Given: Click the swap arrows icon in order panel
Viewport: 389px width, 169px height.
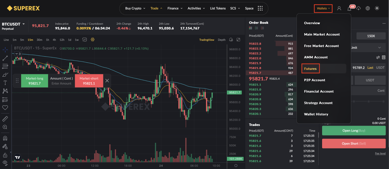Looking at the screenshot, I should pyautogui.click(x=378, y=57).
